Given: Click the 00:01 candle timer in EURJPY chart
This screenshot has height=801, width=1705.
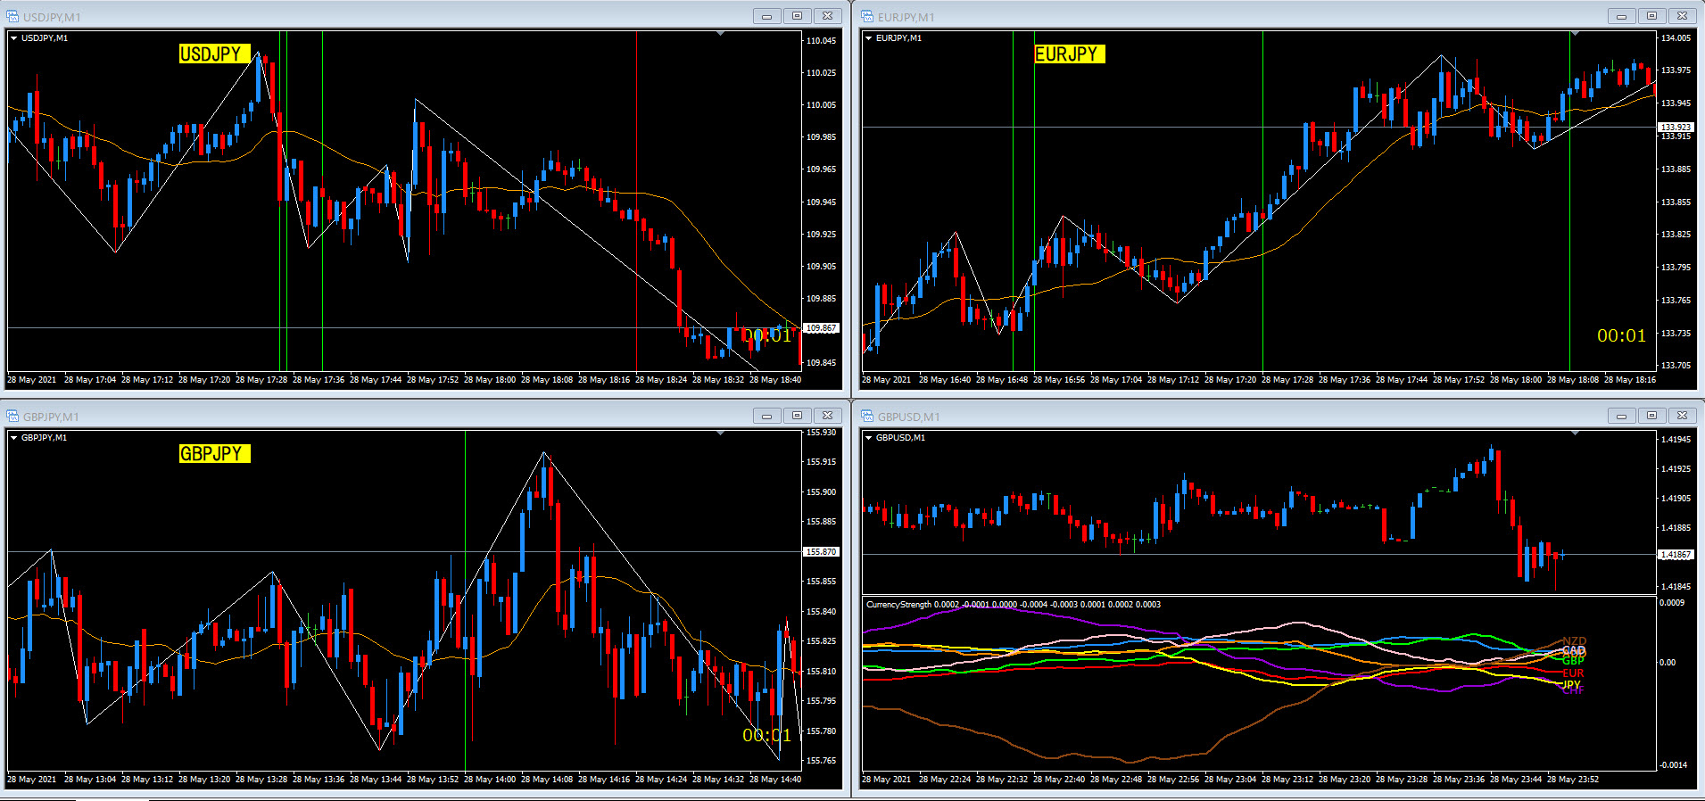Looking at the screenshot, I should [1621, 335].
